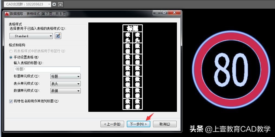Click the 80 speed limit sign drawing
The width and height of the screenshot is (275, 137).
(x=231, y=70)
